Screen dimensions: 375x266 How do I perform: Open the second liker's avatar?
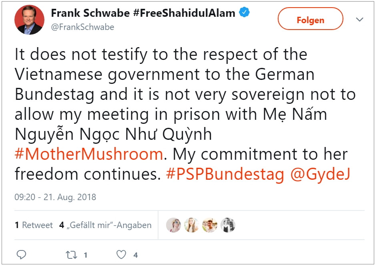click(x=191, y=225)
